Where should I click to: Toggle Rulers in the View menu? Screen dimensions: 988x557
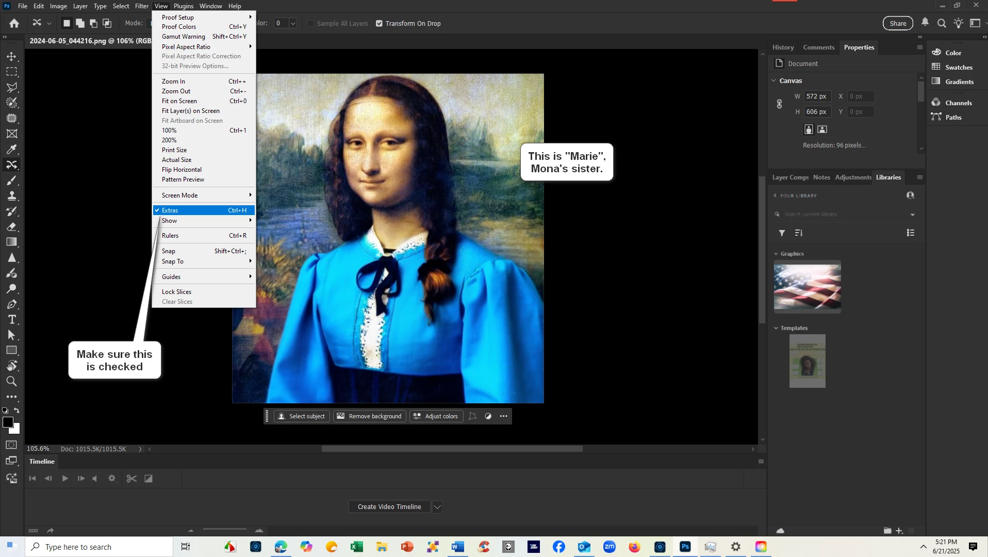point(204,236)
